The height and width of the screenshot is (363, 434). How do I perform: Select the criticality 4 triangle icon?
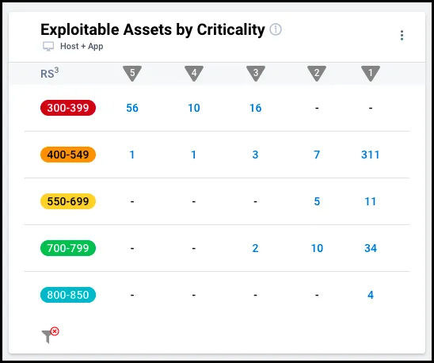click(x=194, y=74)
